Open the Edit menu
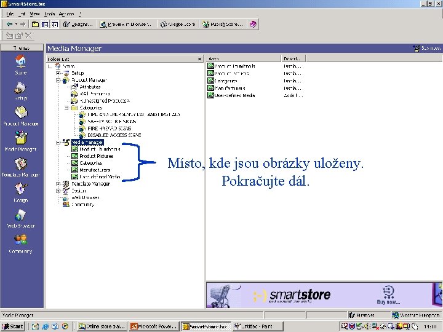The height and width of the screenshot is (332, 443). point(22,14)
